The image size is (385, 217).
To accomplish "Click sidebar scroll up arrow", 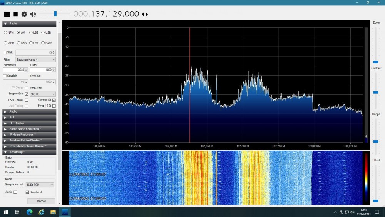I will pos(59,23).
